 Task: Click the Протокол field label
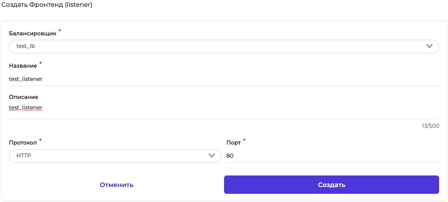[x=23, y=142]
